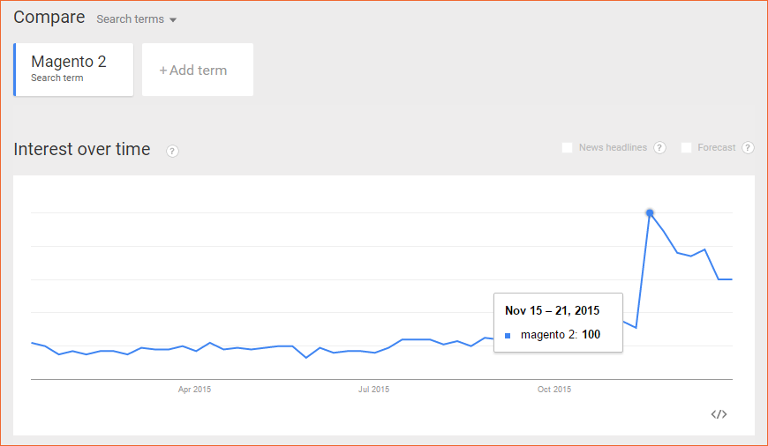The image size is (768, 446).
Task: Click the Nov 15 – 21, 2015 tooltip
Action: (558, 323)
